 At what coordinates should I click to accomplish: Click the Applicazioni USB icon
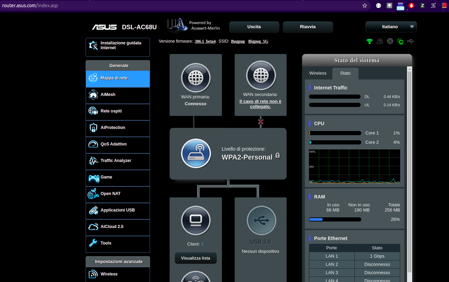(x=93, y=210)
